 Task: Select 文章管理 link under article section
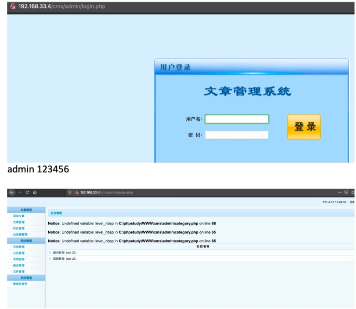pyautogui.click(x=19, y=222)
